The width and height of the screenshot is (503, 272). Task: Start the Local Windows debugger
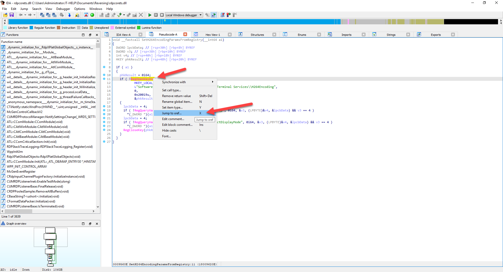click(150, 15)
